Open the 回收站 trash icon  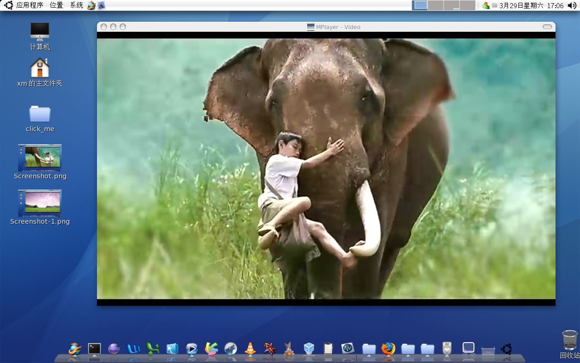[570, 344]
